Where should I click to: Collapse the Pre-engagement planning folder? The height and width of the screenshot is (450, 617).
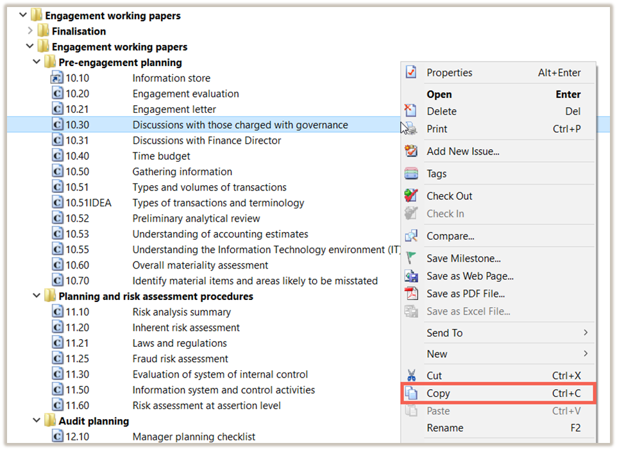(x=37, y=62)
